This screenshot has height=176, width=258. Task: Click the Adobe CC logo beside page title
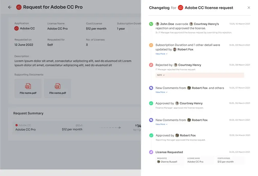[x=19, y=7]
